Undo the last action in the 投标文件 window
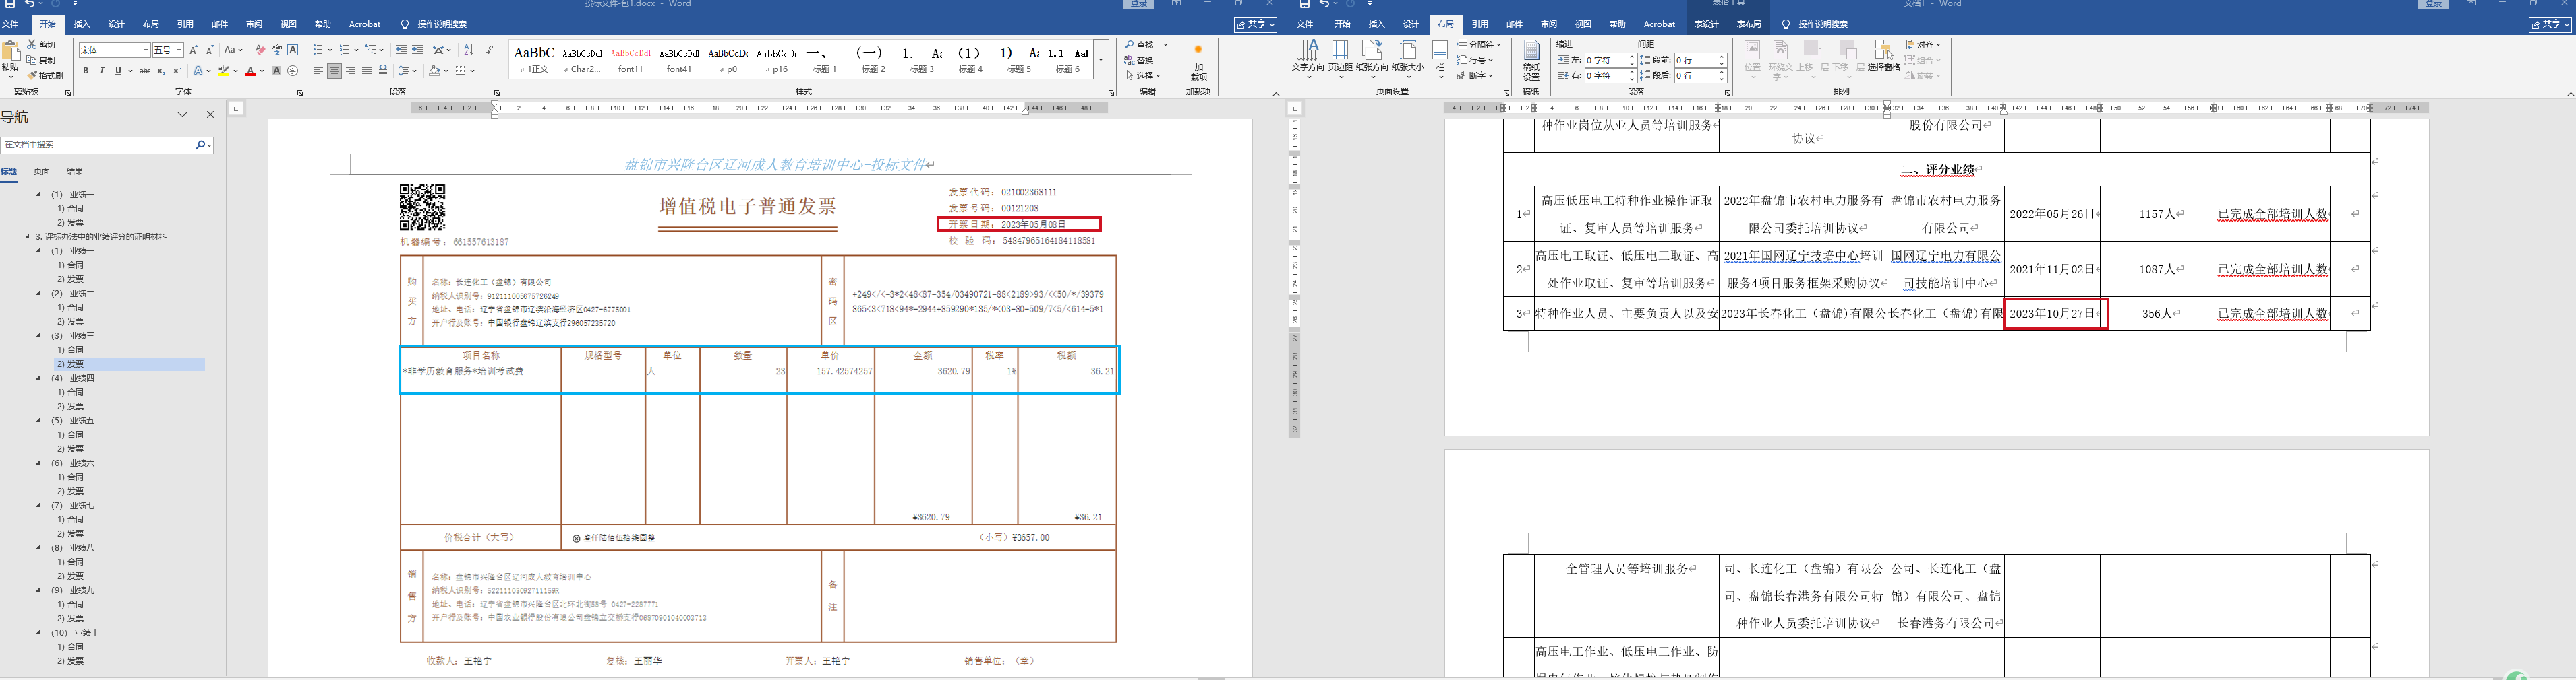Screen dimensions: 2576x680 pos(29,4)
